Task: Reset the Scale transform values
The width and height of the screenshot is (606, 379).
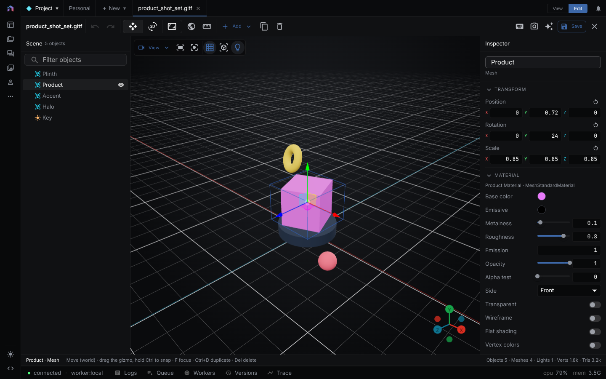Action: pos(595,148)
